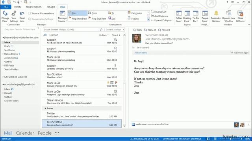This screenshot has height=141, width=252.
Task: Expand the [Gmail] folder
Action: (x=3, y=93)
